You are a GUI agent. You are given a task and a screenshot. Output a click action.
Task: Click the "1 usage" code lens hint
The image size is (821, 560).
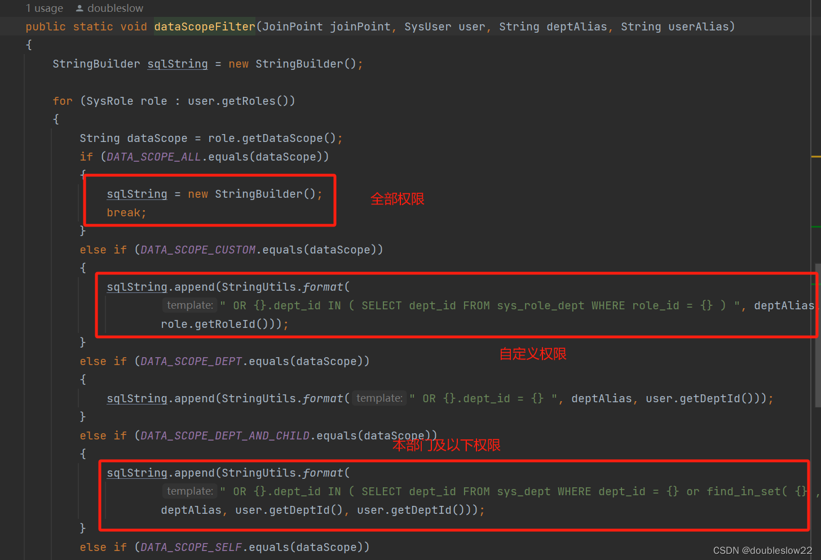coord(44,8)
